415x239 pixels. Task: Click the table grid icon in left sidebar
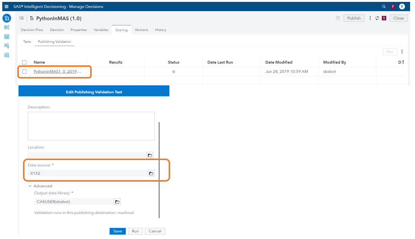pyautogui.click(x=7, y=37)
